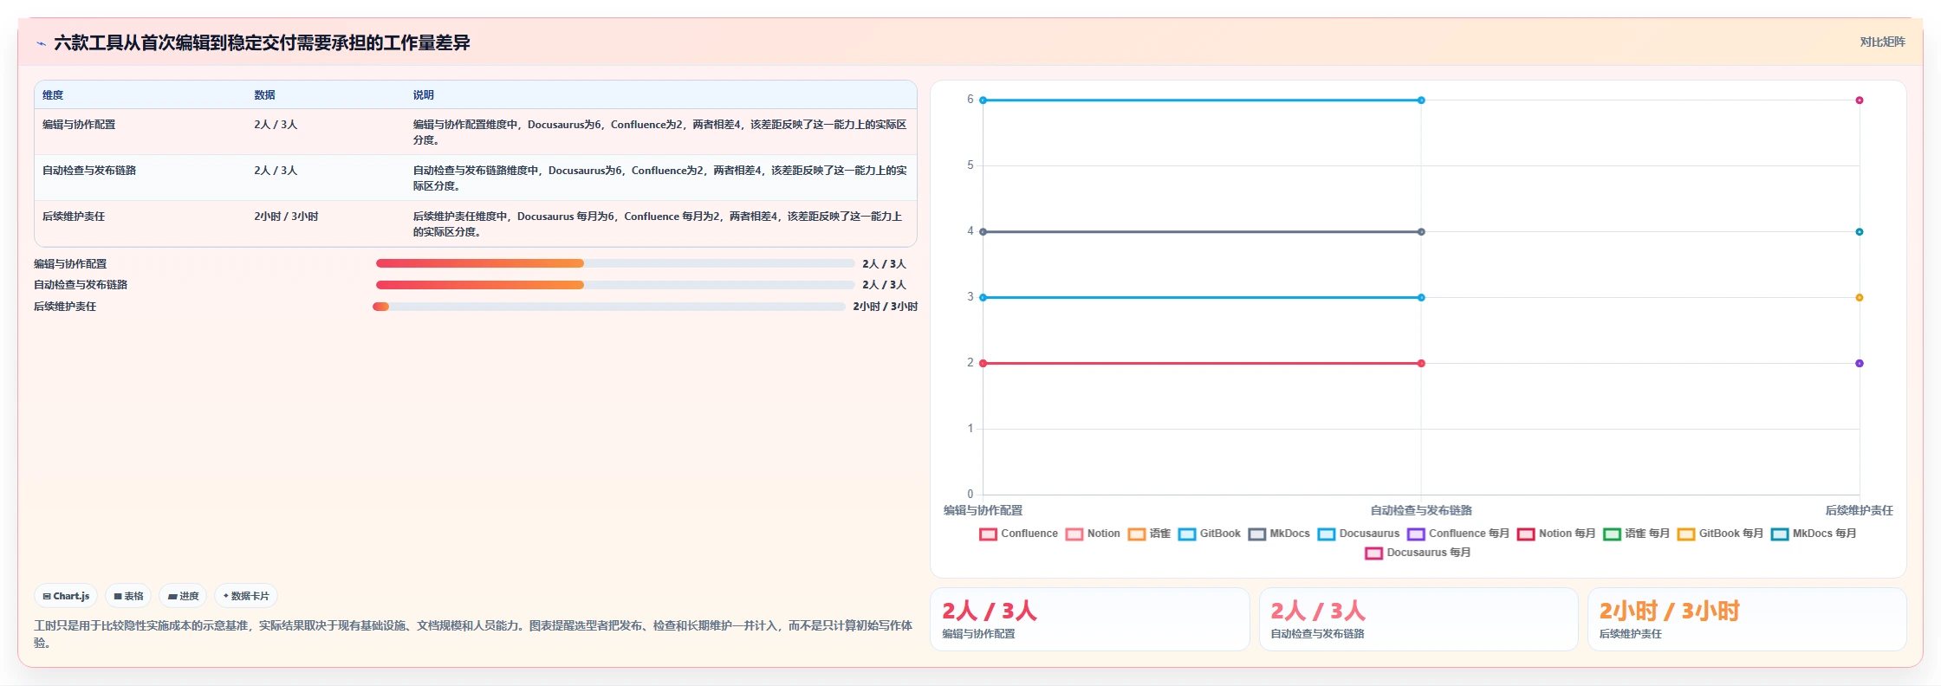Click the 后续维护责任 progress bar

point(608,307)
